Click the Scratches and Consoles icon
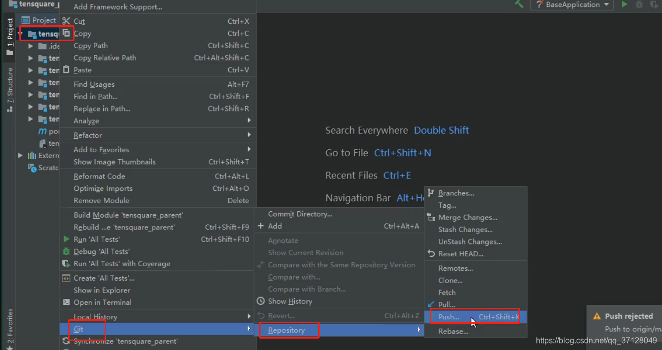 pyautogui.click(x=32, y=168)
